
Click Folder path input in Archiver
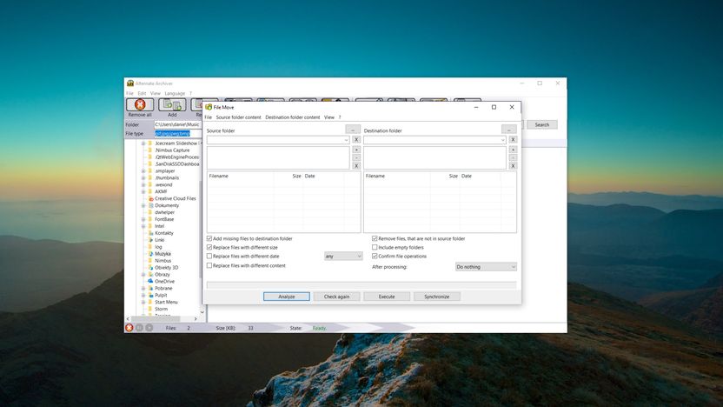177,124
